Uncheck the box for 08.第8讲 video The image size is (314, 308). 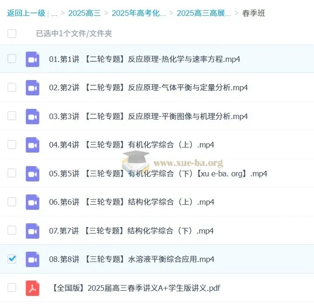(x=12, y=259)
